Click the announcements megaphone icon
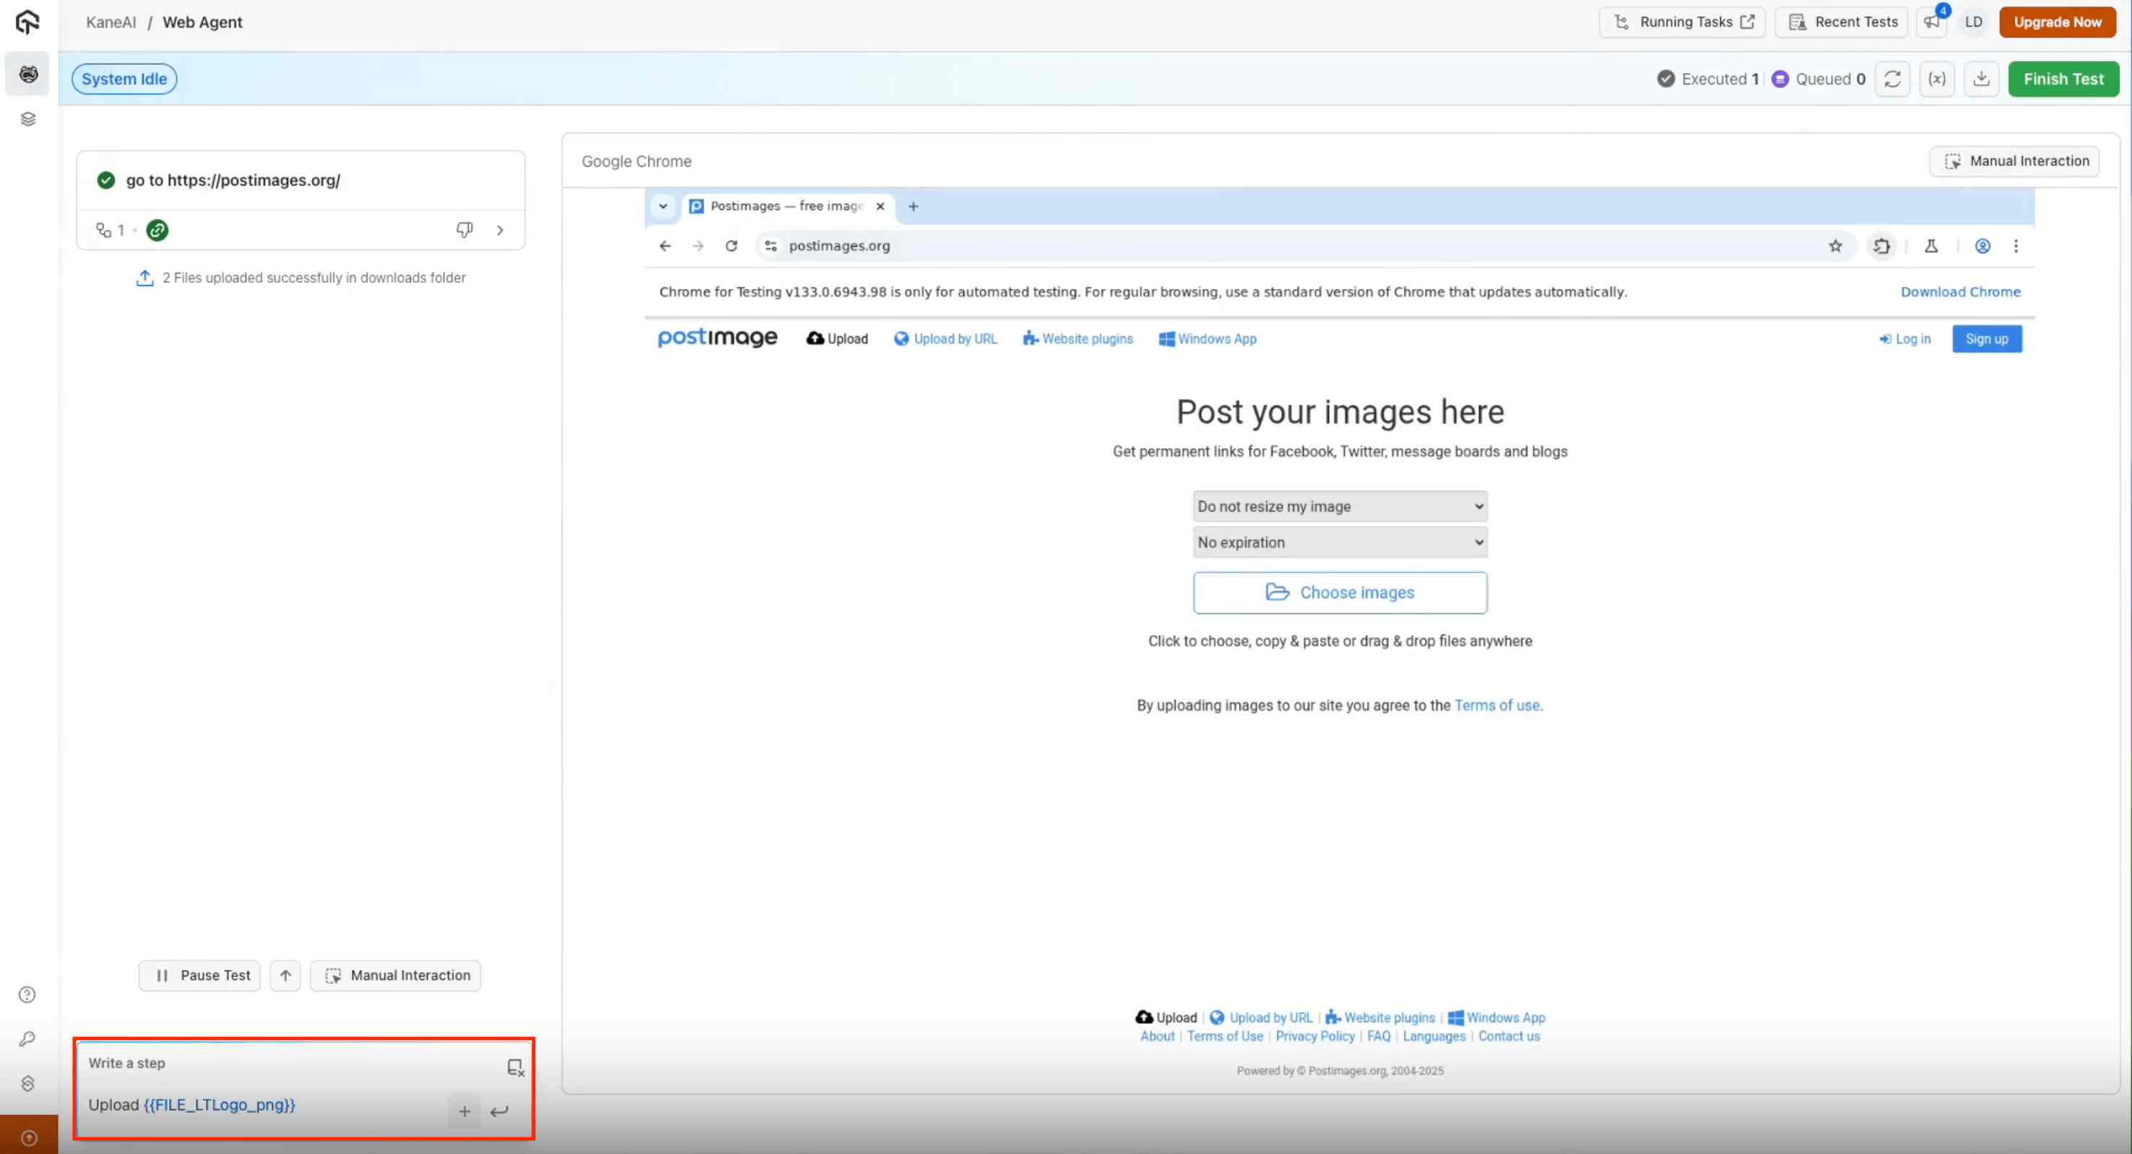Image resolution: width=2132 pixels, height=1154 pixels. pos(1932,22)
